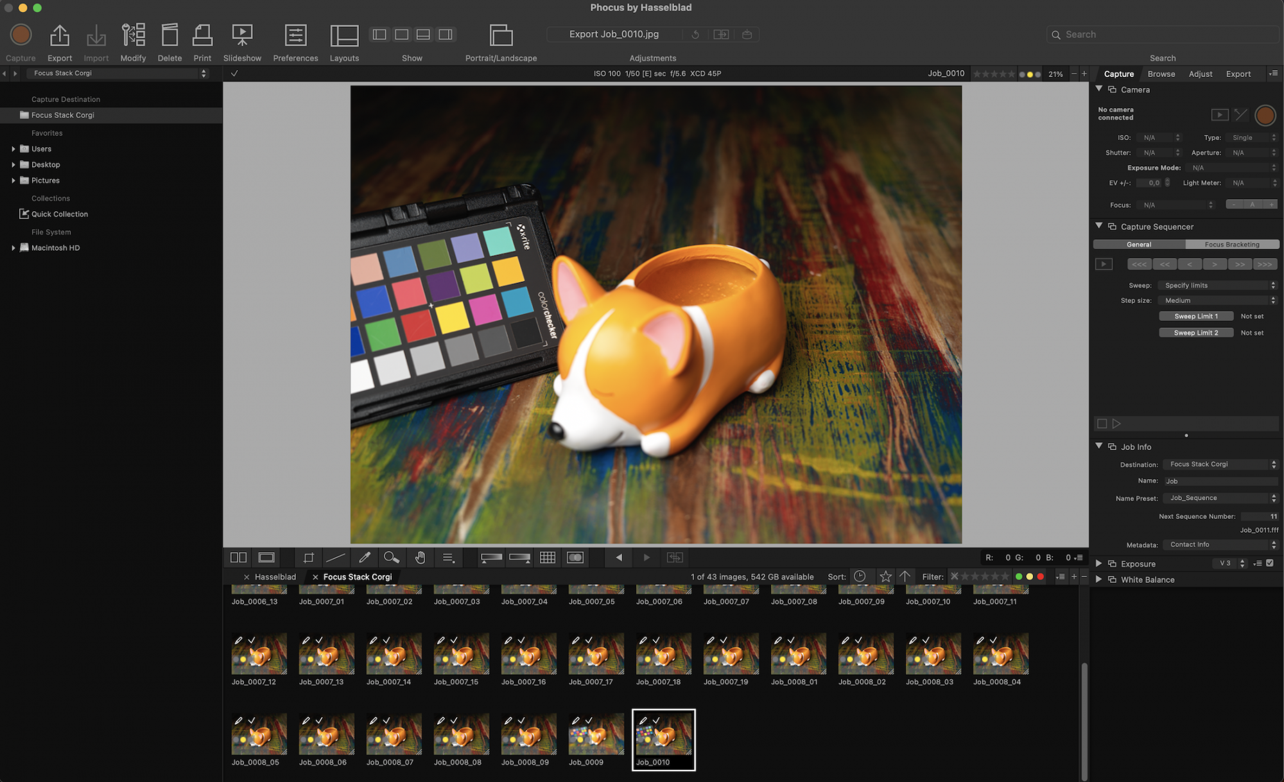Filter by red color label

click(1041, 577)
